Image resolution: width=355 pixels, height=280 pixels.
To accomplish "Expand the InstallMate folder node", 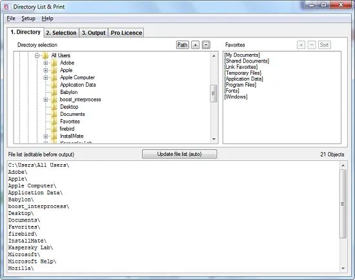I will [x=46, y=136].
